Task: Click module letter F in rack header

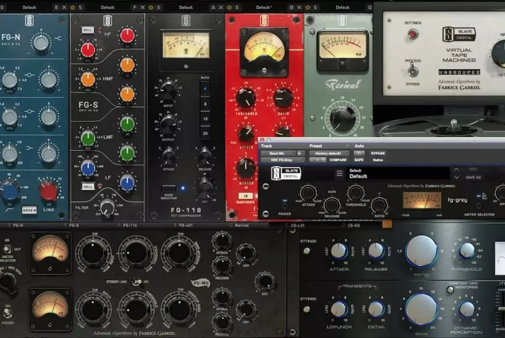Action: (135, 7)
